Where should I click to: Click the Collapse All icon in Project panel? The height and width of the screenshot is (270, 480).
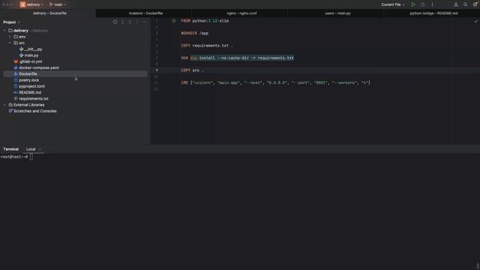[x=130, y=22]
